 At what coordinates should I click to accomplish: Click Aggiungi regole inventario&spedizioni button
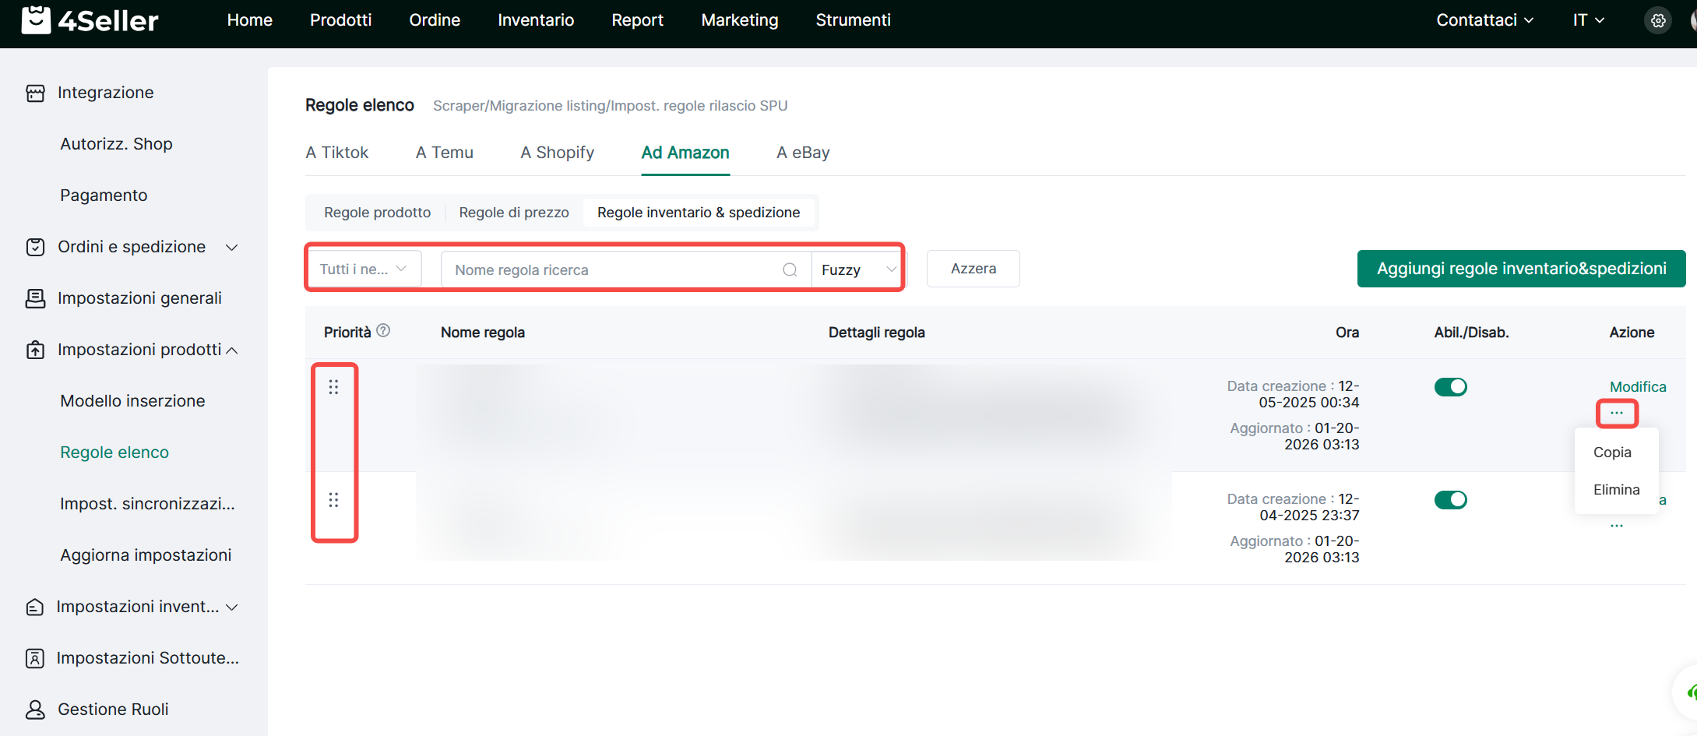[1521, 269]
